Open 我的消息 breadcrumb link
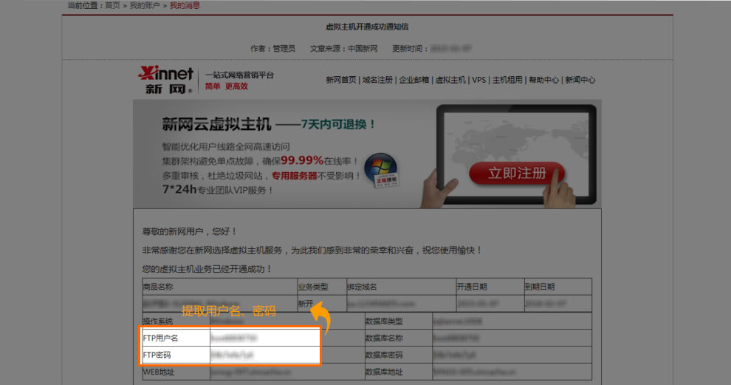This screenshot has width=731, height=385. pyautogui.click(x=185, y=6)
